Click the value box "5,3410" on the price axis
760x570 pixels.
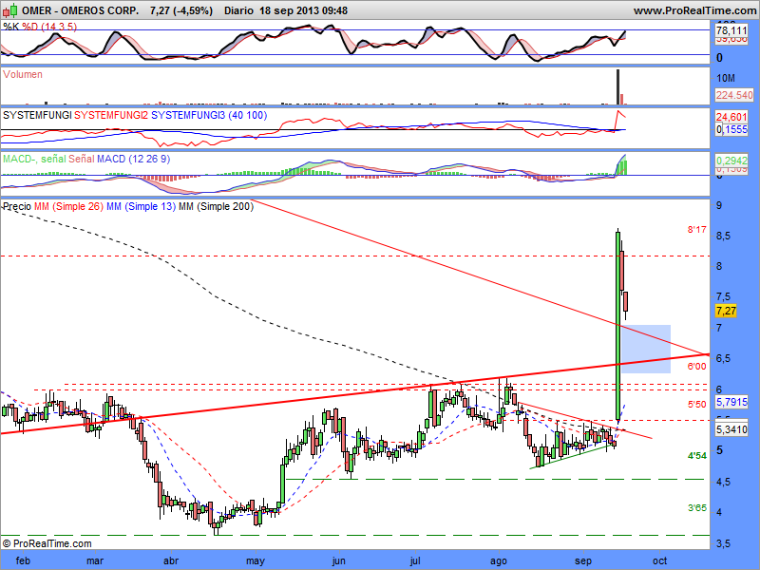[x=731, y=429]
